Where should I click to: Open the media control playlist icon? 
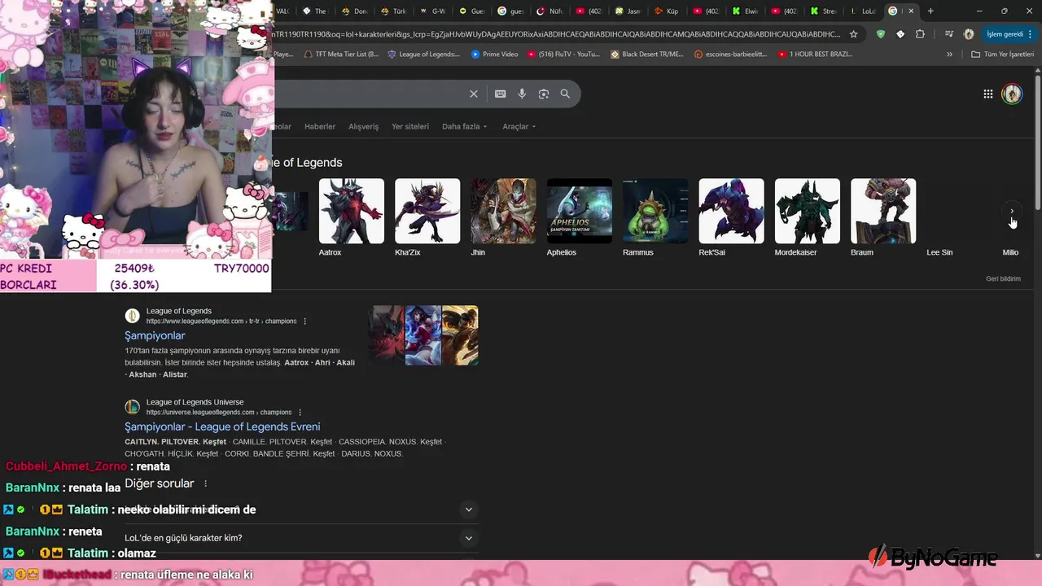949,34
